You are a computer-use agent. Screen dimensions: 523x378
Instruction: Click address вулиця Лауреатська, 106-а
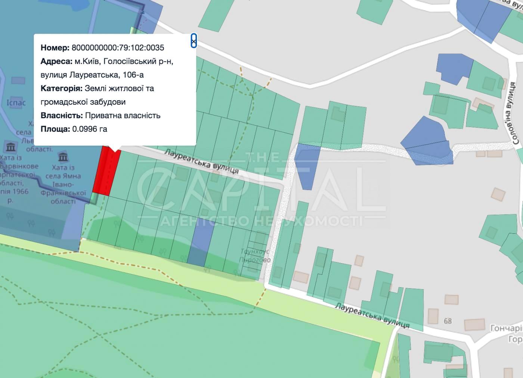[92, 75]
